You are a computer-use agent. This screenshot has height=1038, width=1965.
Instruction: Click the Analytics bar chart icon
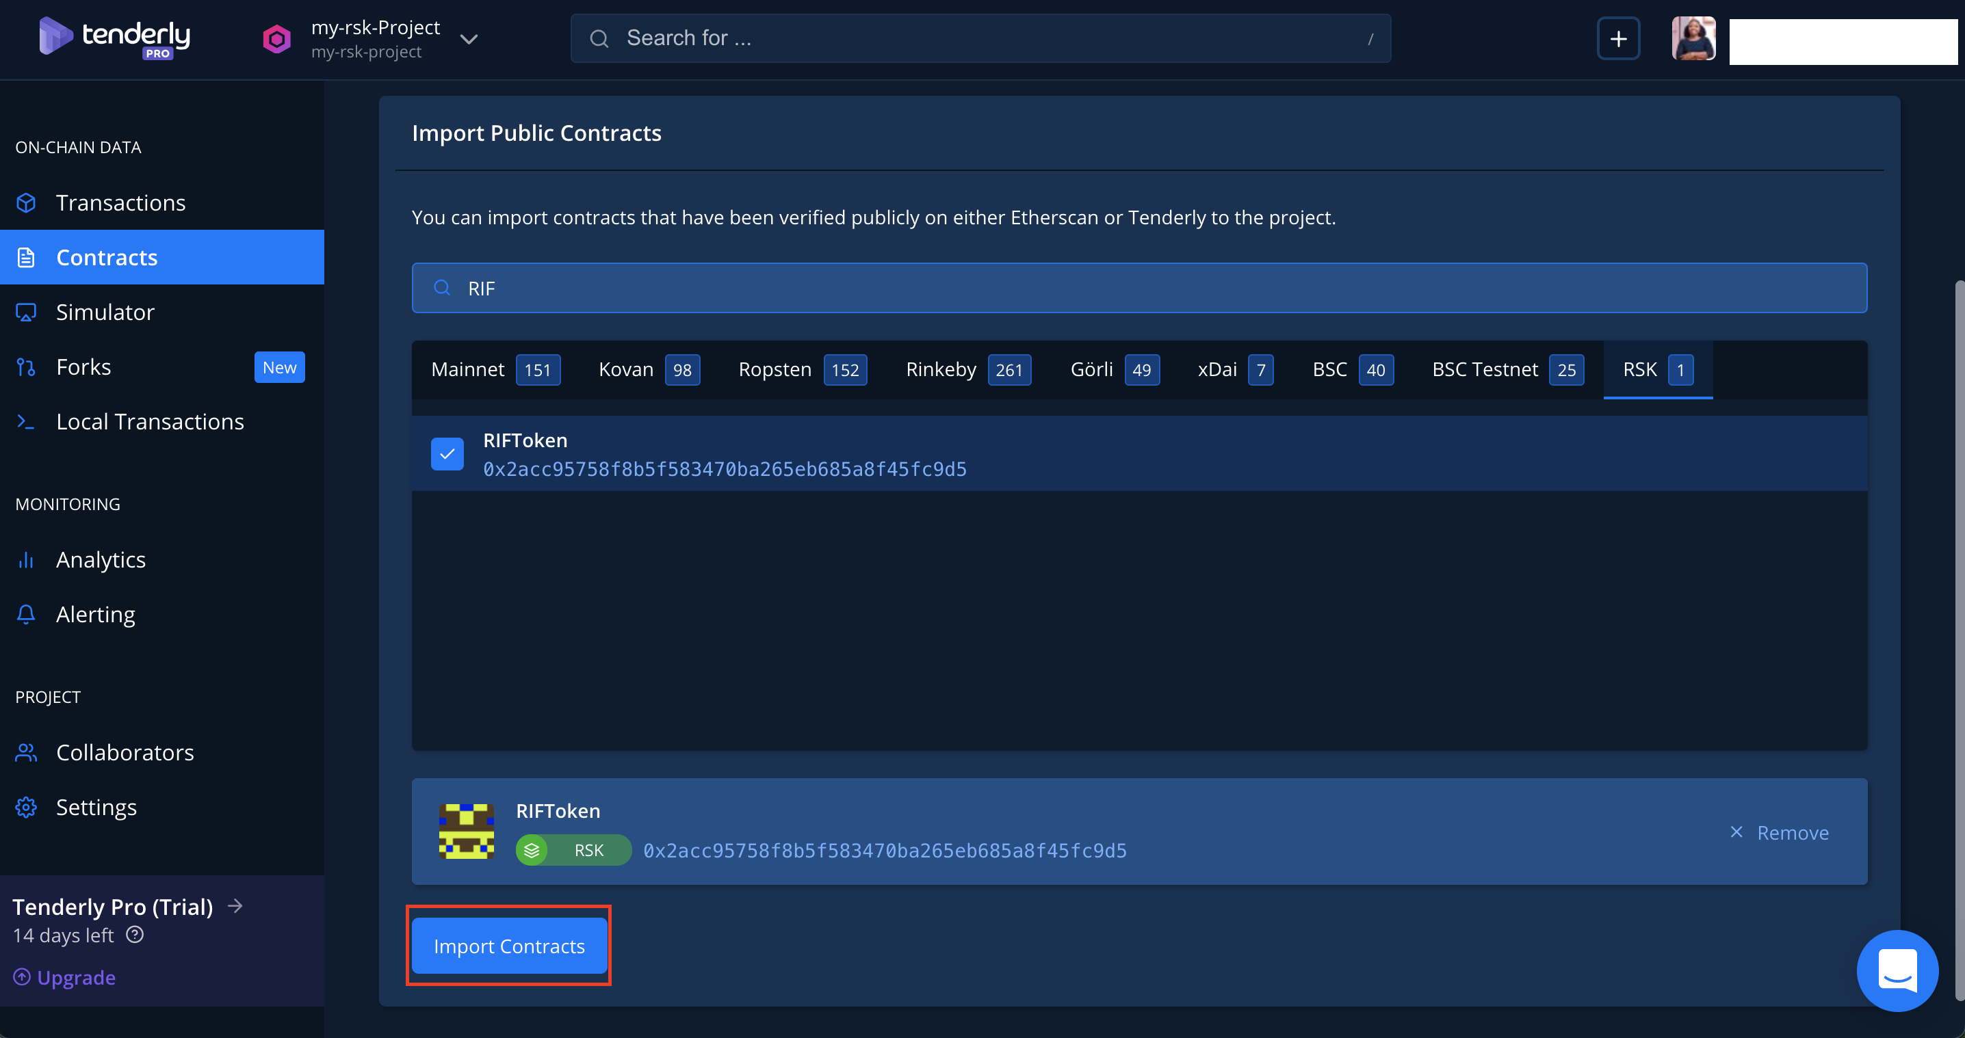[x=26, y=560]
